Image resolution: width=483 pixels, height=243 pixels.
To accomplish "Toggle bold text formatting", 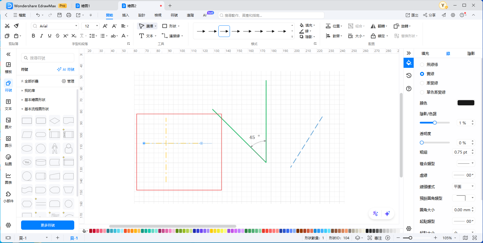I will (34, 36).
